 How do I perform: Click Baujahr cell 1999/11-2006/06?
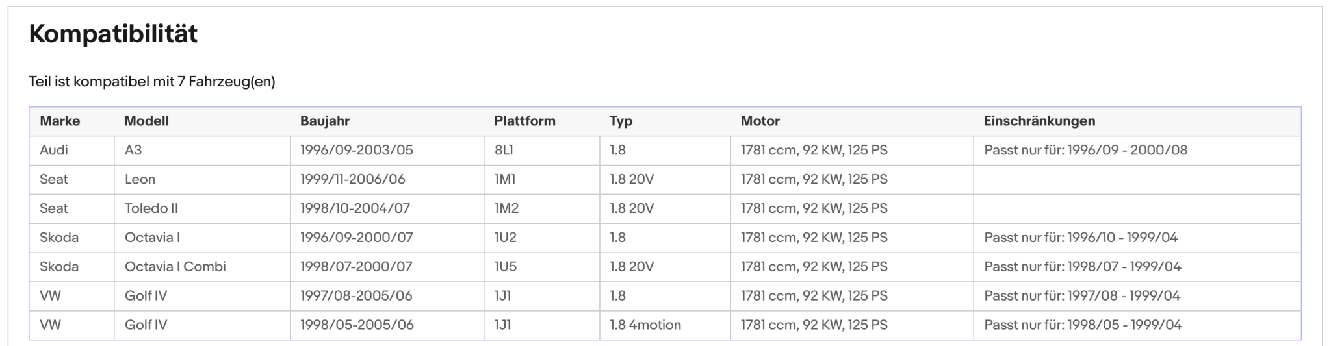(x=387, y=180)
